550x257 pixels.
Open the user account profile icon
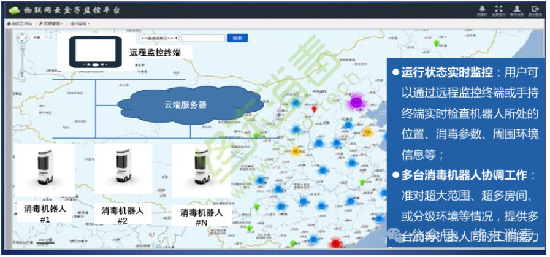click(x=517, y=9)
